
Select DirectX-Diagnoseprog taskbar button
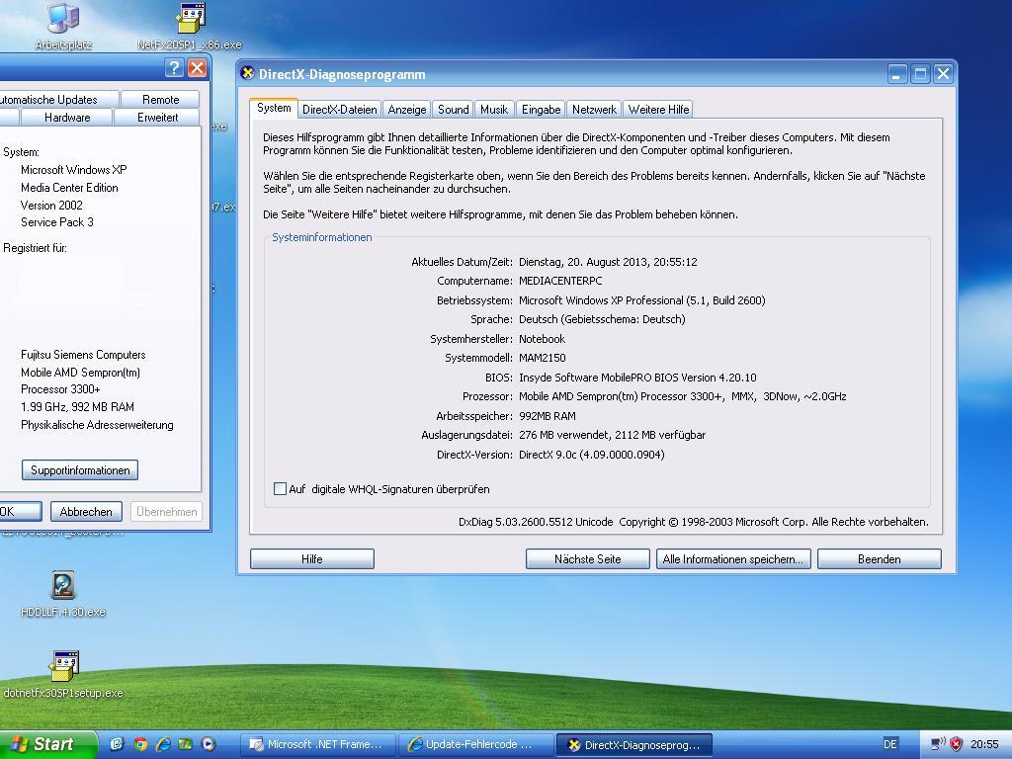pyautogui.click(x=633, y=745)
